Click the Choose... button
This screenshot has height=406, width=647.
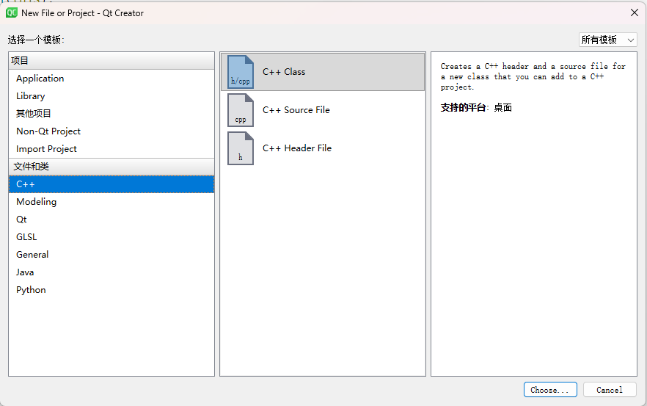pos(550,390)
